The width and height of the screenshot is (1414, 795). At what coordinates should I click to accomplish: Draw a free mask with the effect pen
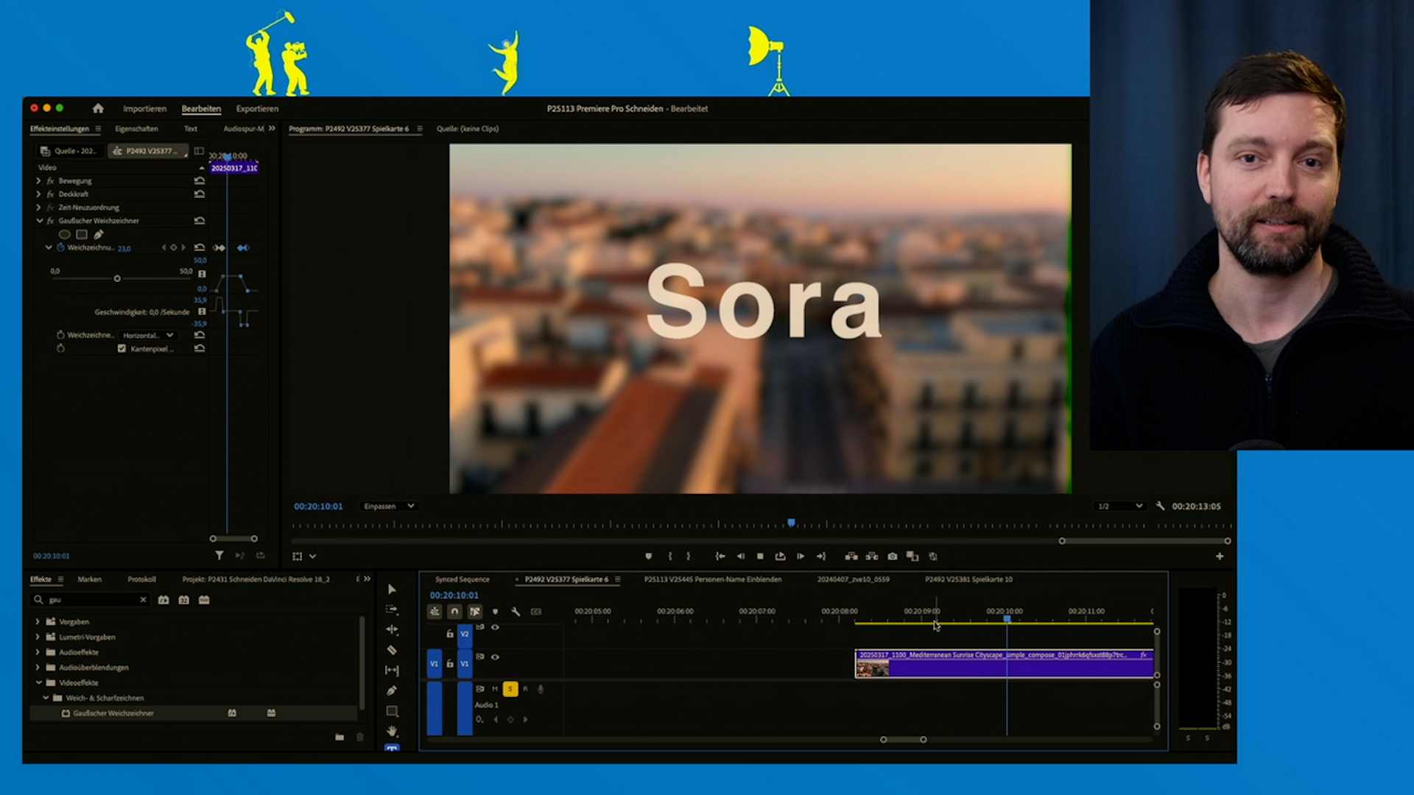99,235
